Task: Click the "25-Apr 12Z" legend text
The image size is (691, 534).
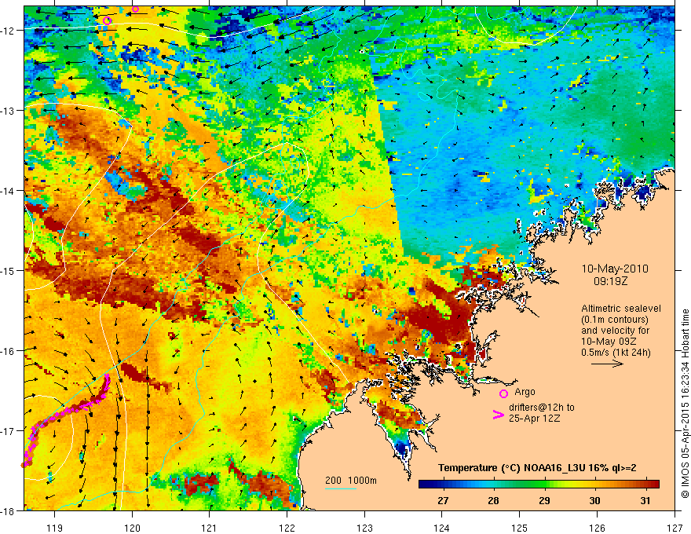Action: pyautogui.click(x=535, y=418)
